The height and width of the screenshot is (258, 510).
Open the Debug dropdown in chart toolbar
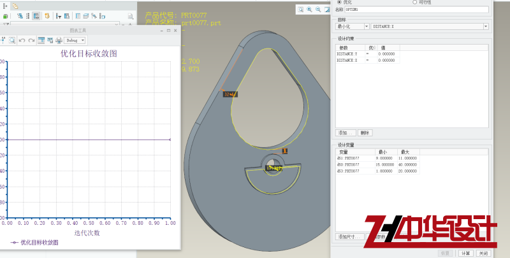(x=74, y=40)
